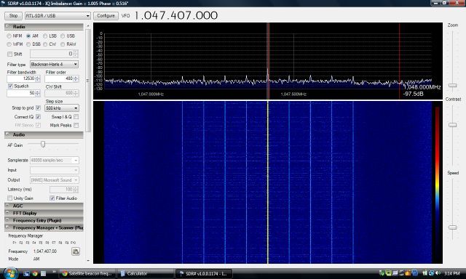Open the Filter type Blackman-Harris dropdown
466x279 pixels.
point(54,65)
